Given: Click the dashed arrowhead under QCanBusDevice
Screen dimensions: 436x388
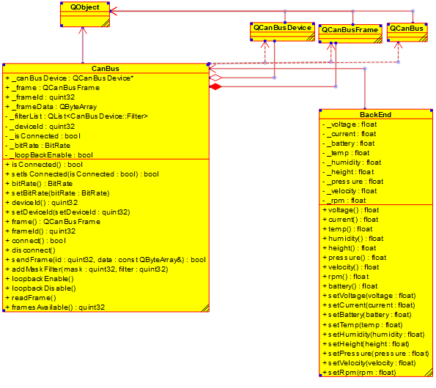Looking at the screenshot, I should [265, 45].
